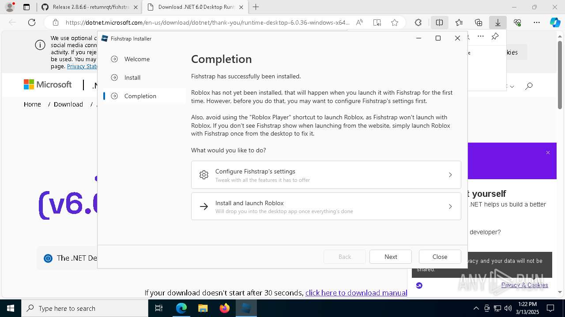
Task: Open Privacy & Cookies link at bottom
Action: 525,285
